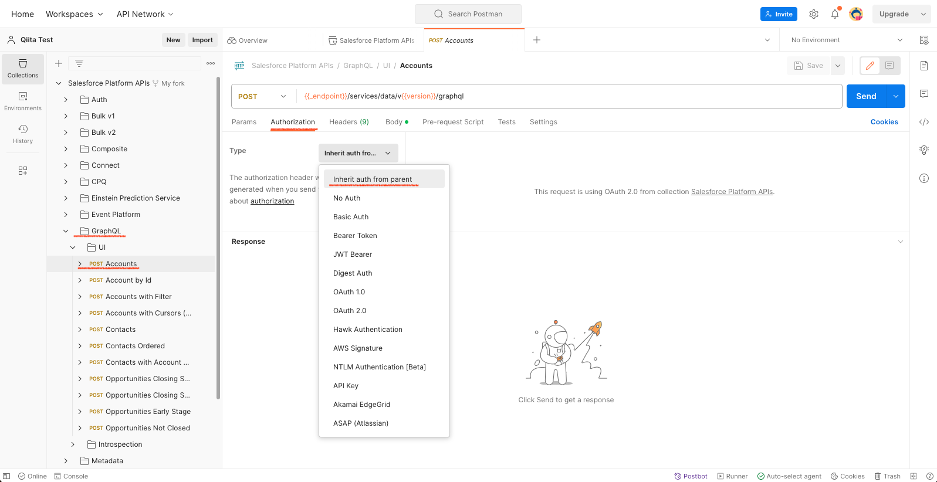Open the Save options dropdown arrow

[x=838, y=66]
